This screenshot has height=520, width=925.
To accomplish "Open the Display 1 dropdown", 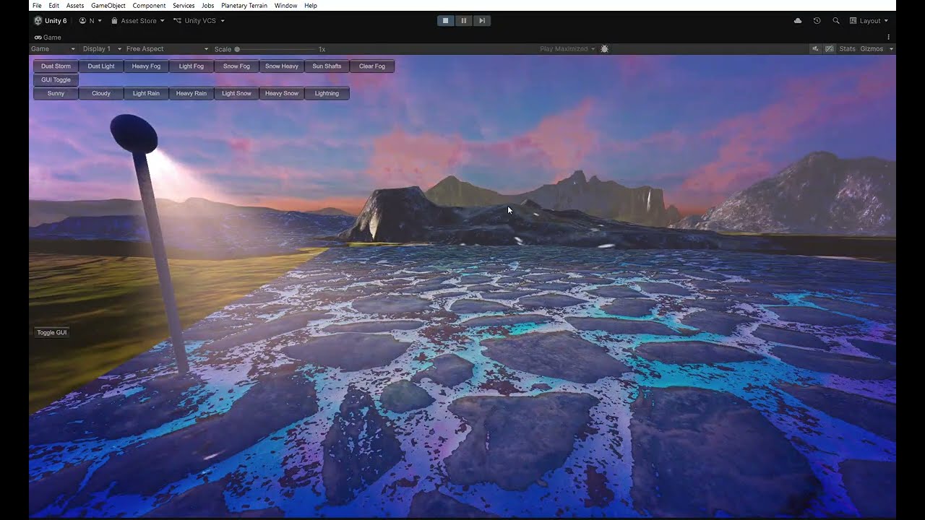I will click(102, 49).
